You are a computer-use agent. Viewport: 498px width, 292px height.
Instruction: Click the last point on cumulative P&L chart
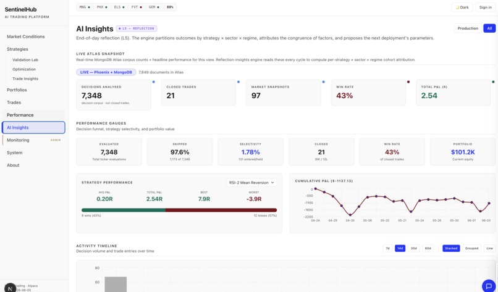(489, 203)
